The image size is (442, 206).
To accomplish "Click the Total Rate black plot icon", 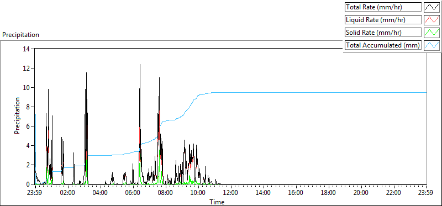I will click(432, 7).
